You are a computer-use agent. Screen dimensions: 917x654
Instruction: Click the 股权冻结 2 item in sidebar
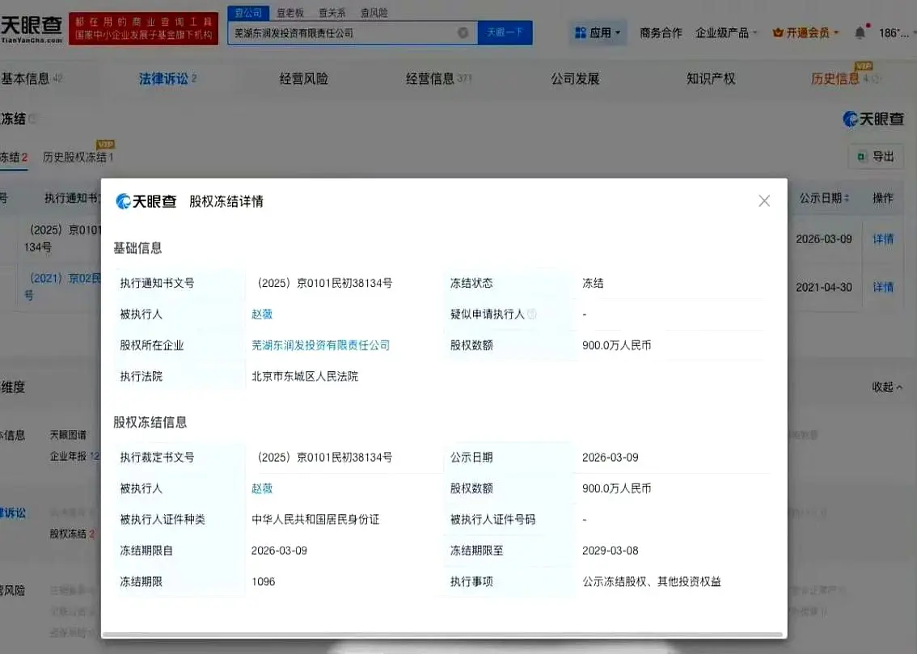[x=72, y=534]
